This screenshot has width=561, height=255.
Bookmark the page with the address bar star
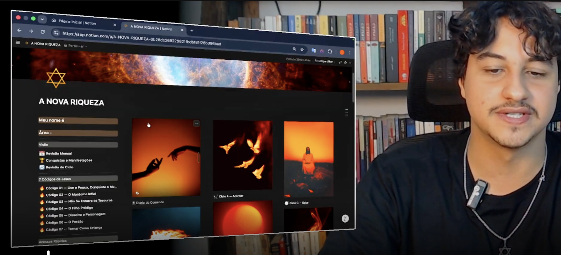[x=302, y=50]
